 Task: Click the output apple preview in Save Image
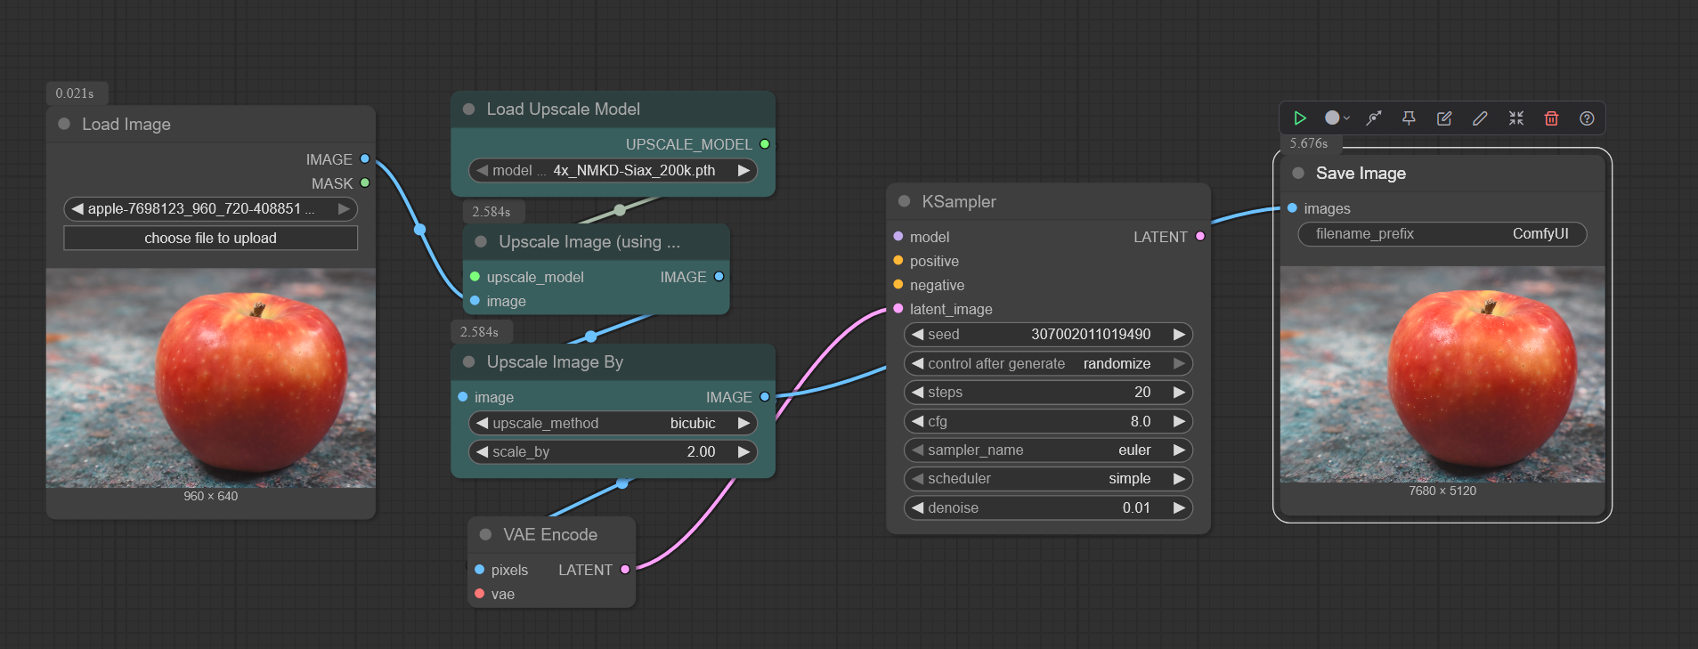[1442, 374]
